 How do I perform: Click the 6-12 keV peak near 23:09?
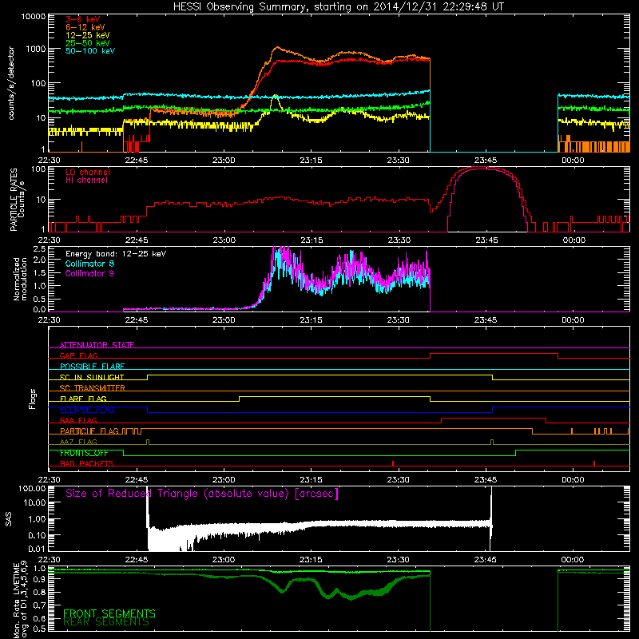(276, 48)
